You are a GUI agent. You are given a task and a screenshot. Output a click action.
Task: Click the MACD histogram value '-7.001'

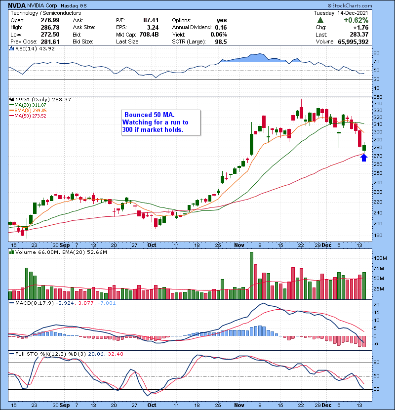(107, 303)
